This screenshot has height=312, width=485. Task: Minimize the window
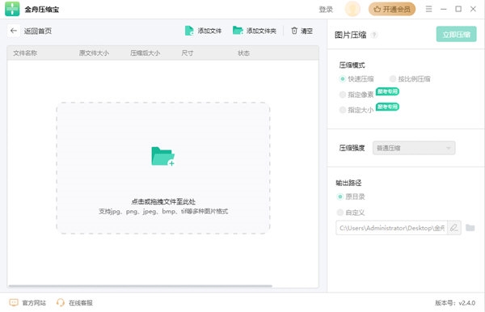443,9
